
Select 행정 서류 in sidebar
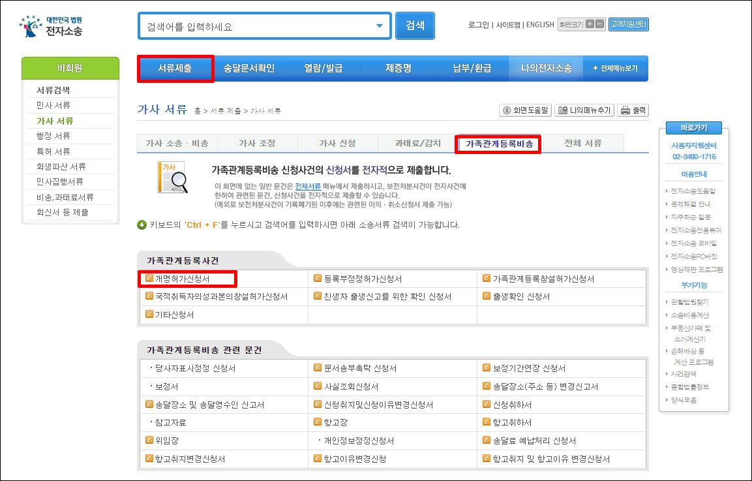[53, 136]
